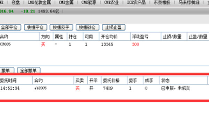Select the CME金属 market tab

pos(64,2)
